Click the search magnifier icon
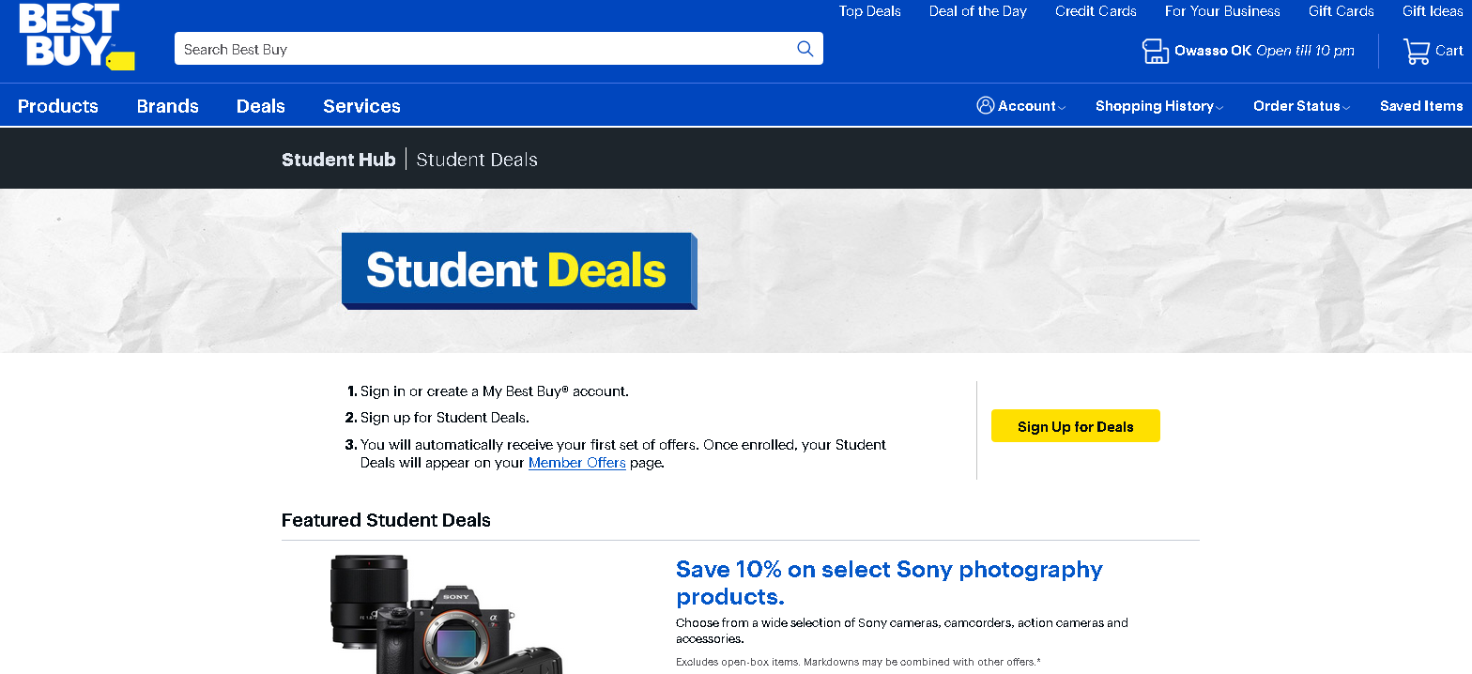Viewport: 1472px width, 674px height. (805, 49)
